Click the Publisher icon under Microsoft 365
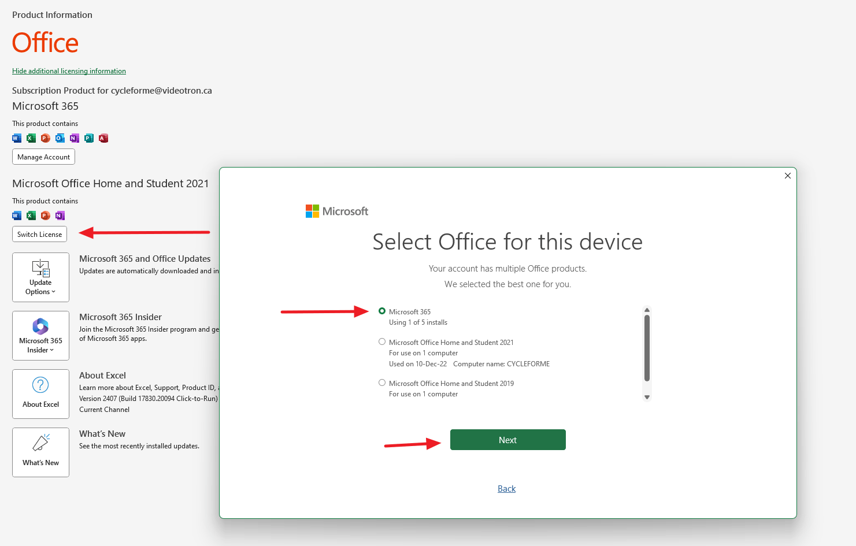Viewport: 856px width, 546px height. point(89,138)
